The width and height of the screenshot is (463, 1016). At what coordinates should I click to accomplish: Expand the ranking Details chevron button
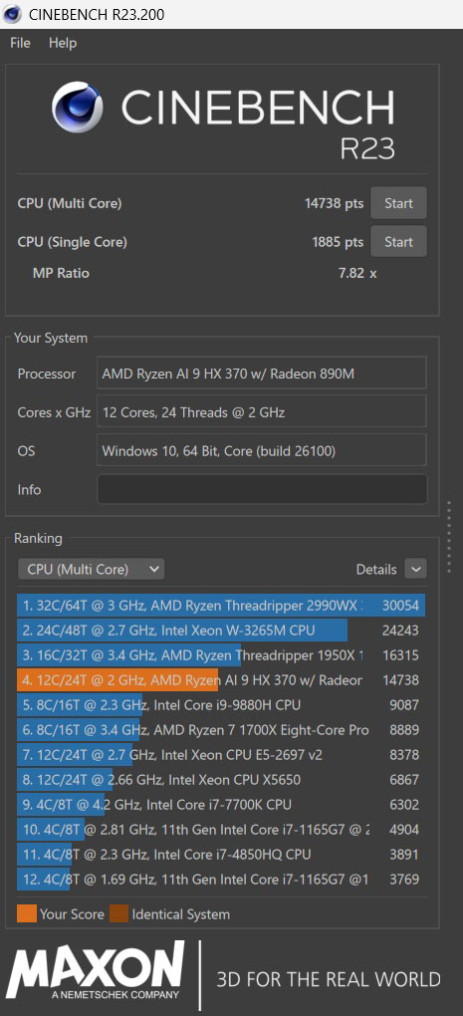[x=416, y=569]
